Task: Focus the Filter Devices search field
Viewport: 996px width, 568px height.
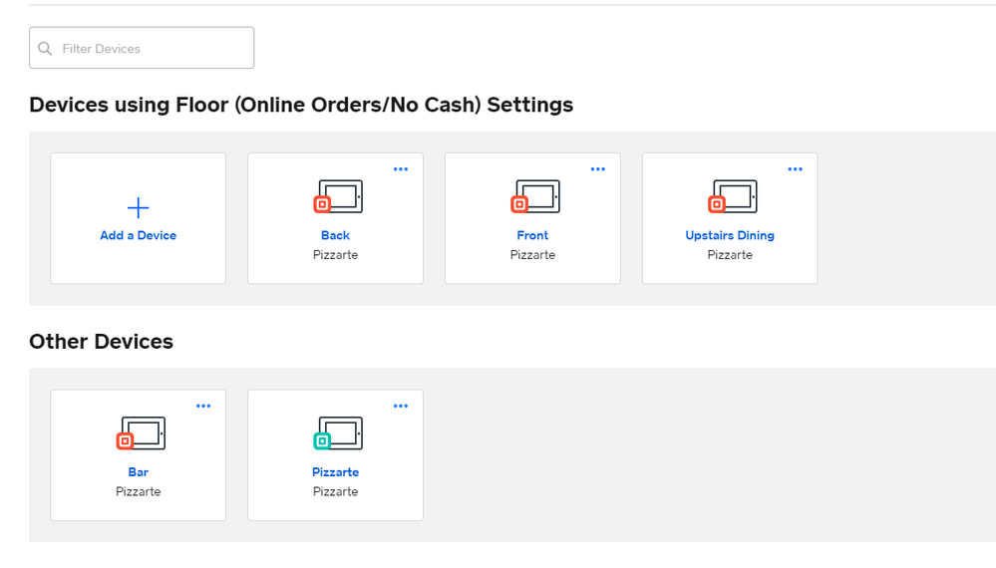Action: 150,48
